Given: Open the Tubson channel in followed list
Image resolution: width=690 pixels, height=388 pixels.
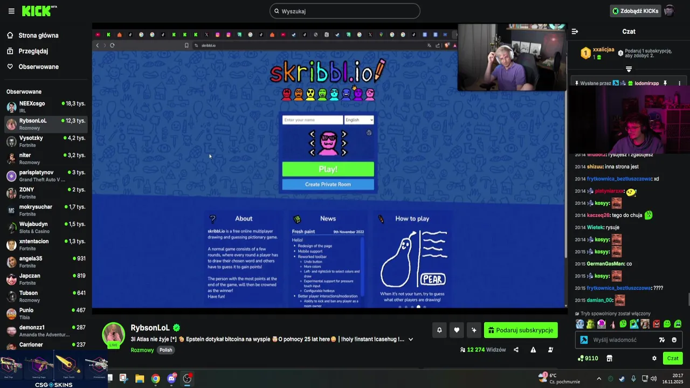Looking at the screenshot, I should click(46, 296).
